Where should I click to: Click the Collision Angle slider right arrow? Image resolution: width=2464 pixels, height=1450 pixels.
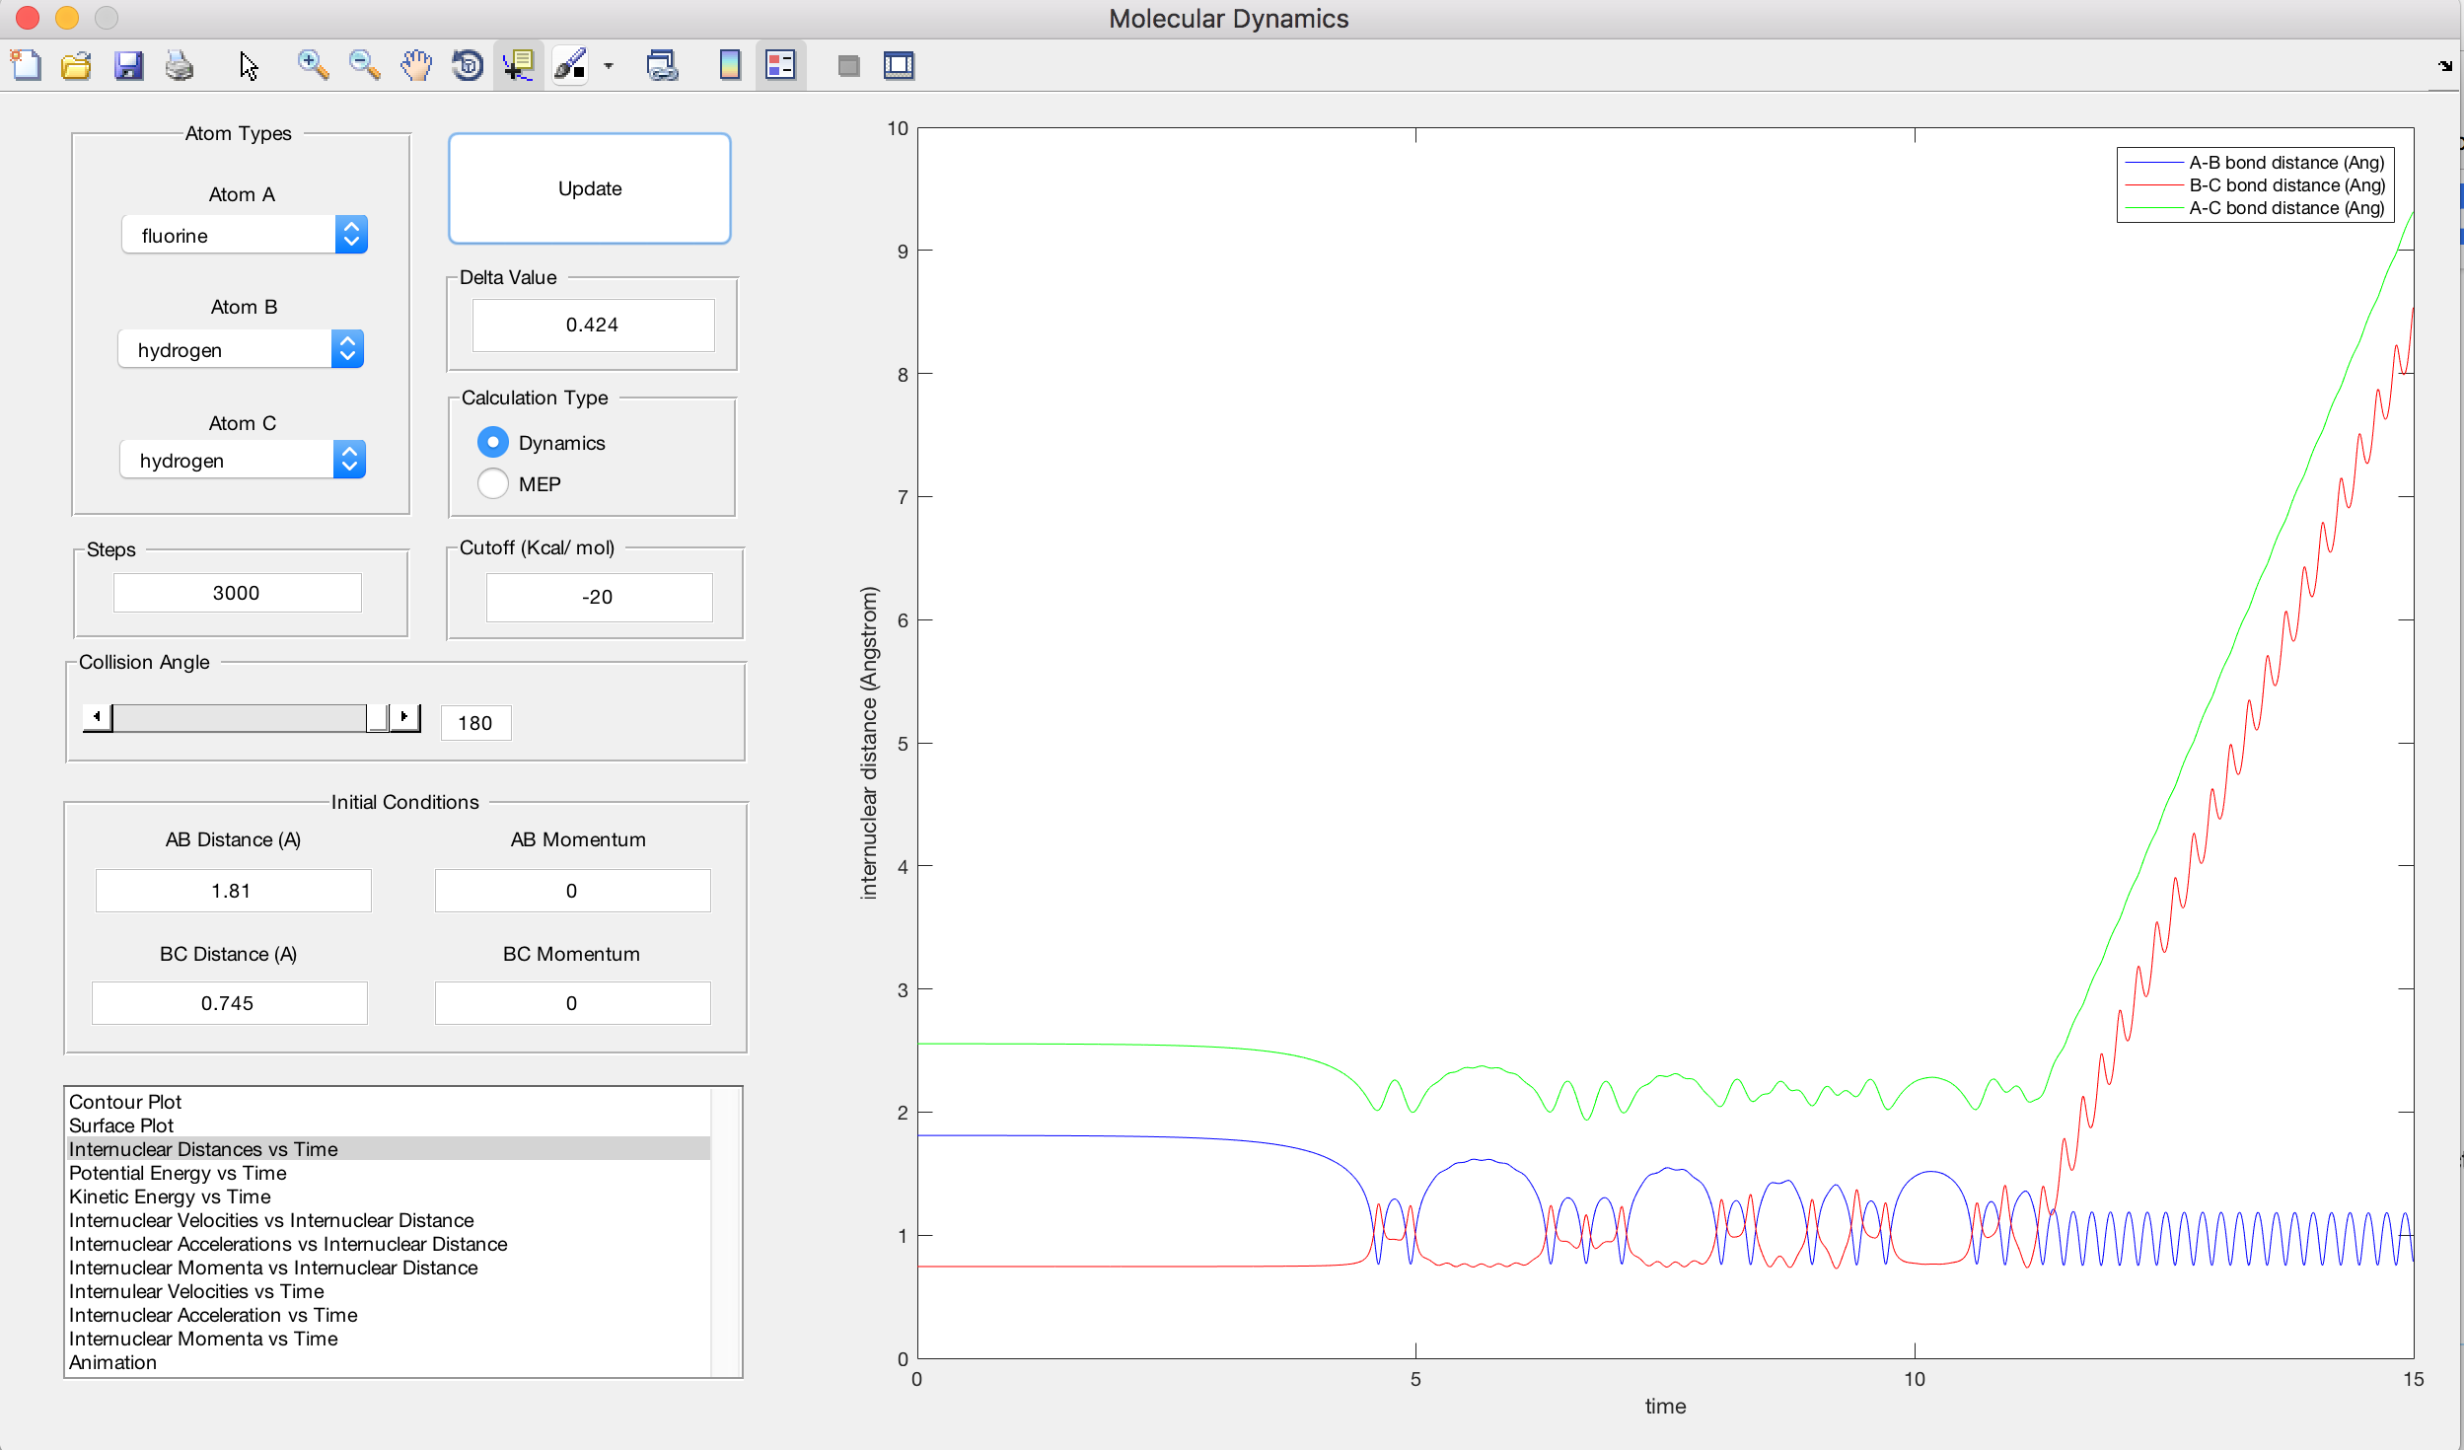click(404, 717)
